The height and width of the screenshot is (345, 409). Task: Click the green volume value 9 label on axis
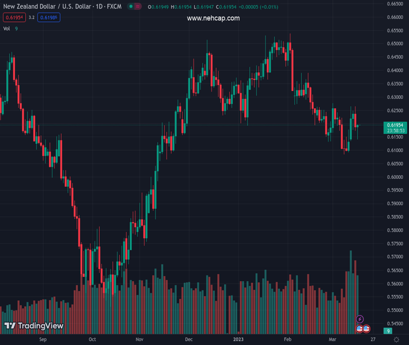tap(389, 331)
